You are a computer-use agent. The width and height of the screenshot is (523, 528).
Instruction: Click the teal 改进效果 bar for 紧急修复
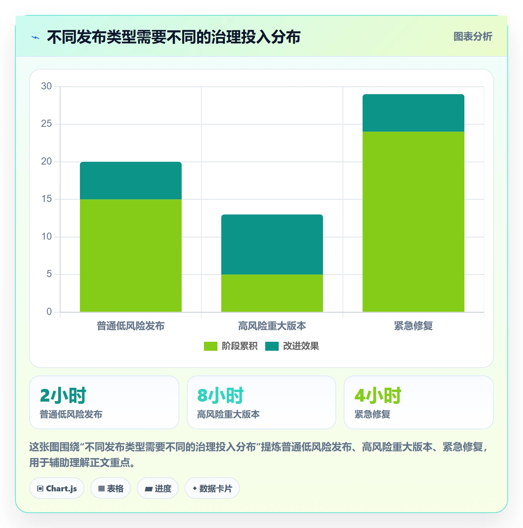[x=414, y=113]
